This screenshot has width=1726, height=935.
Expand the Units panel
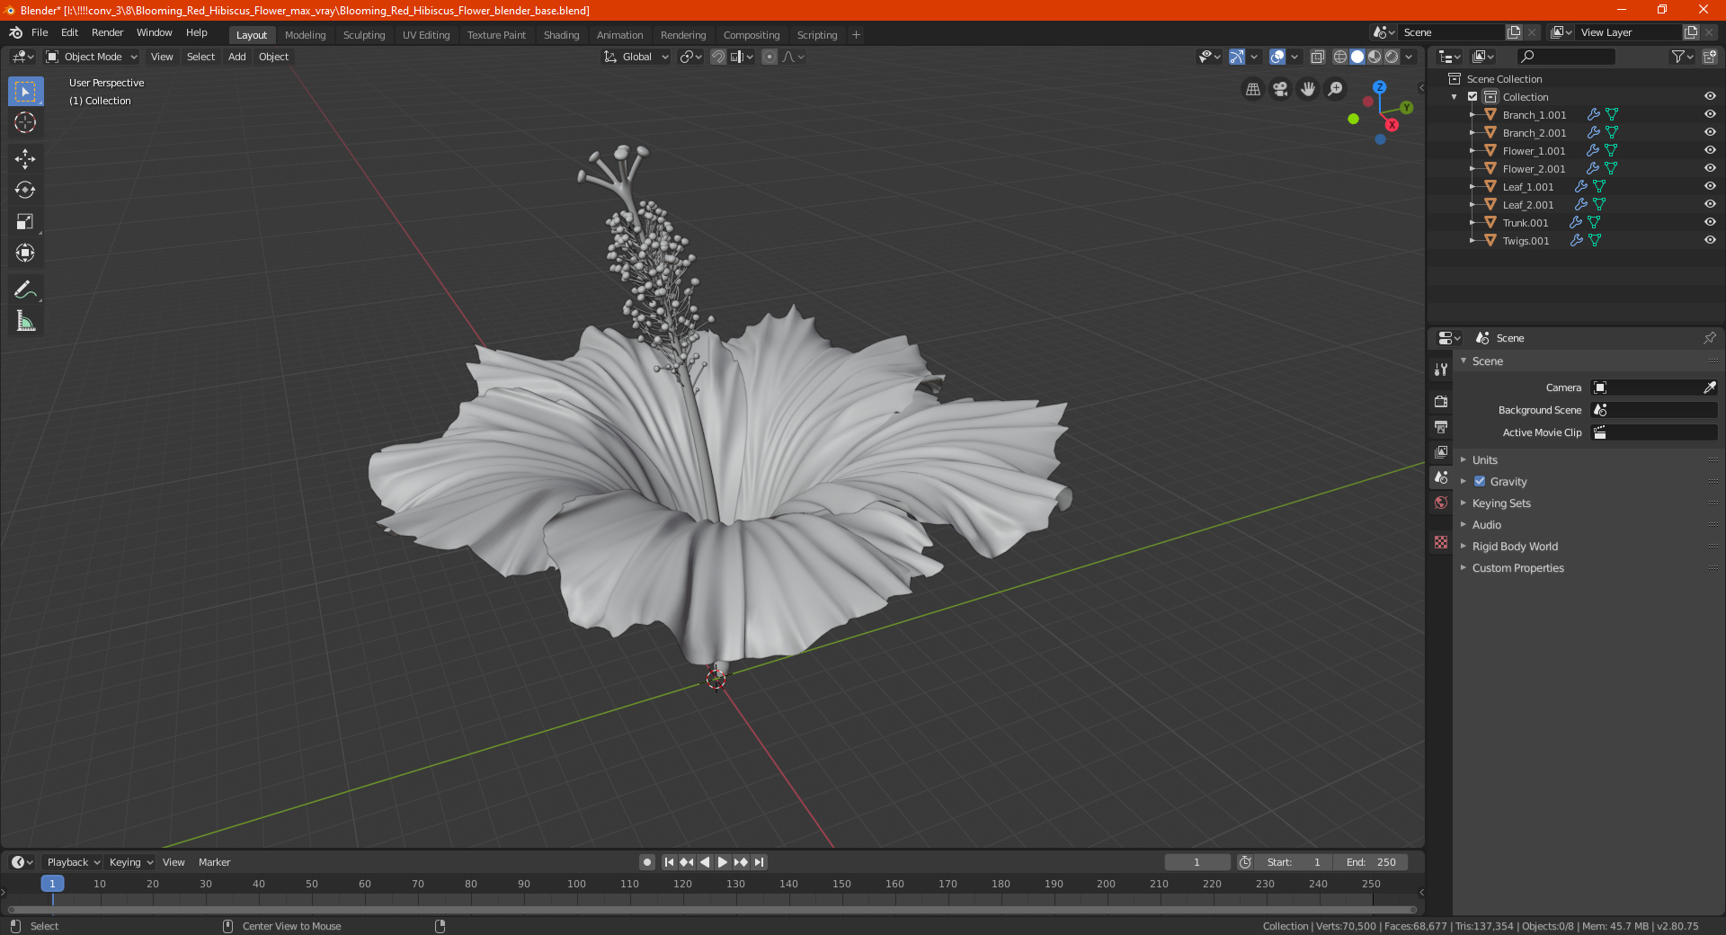[1484, 460]
